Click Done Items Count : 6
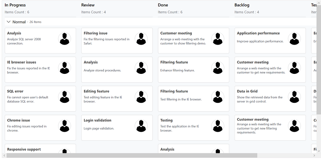Viewport: 321px width, 163px height. click(170, 12)
